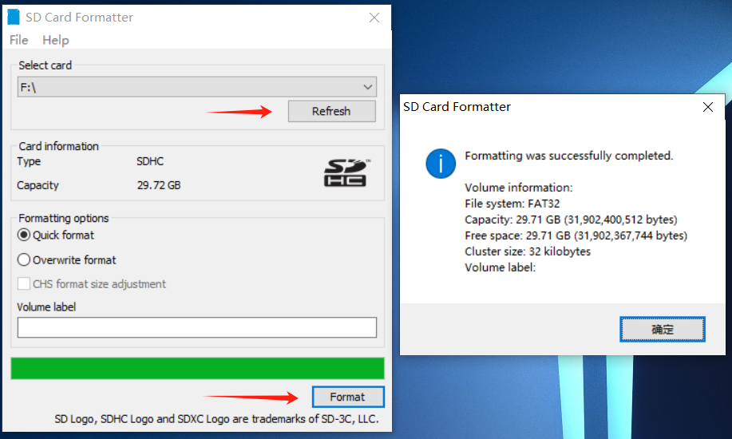Close the SD Card Formatter main window
732x439 pixels.
[374, 18]
